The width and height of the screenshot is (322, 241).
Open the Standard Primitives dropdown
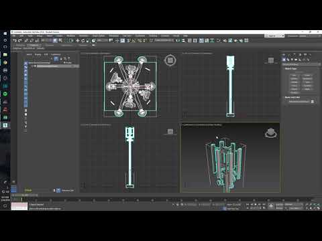301,64
